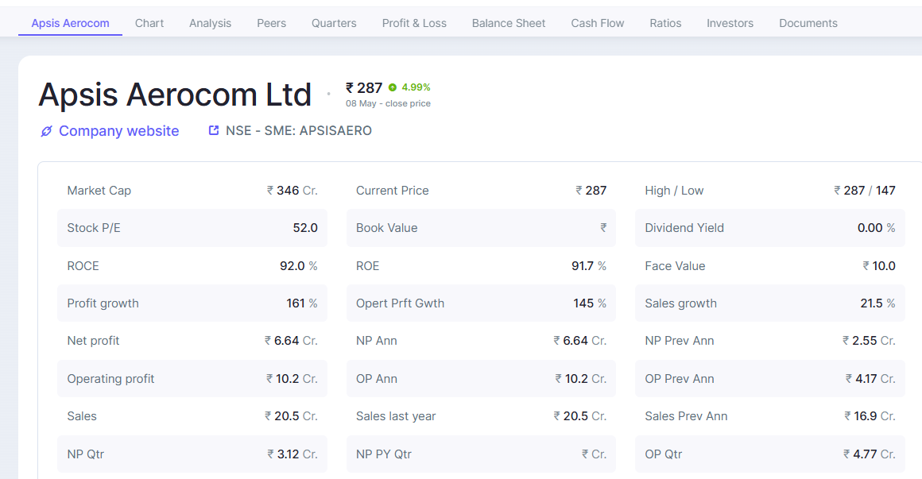Switch to the Cash Flow tab
Image resolution: width=922 pixels, height=479 pixels.
(598, 23)
